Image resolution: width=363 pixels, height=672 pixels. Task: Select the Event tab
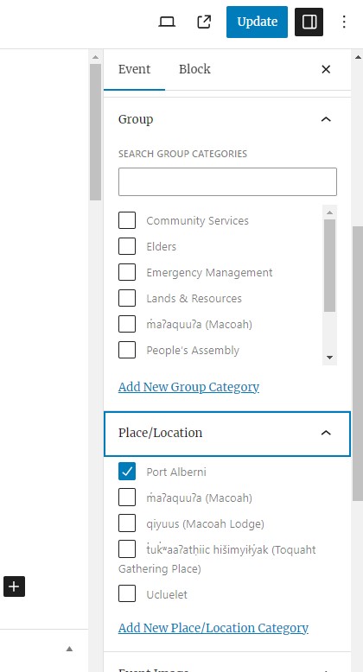(x=134, y=69)
